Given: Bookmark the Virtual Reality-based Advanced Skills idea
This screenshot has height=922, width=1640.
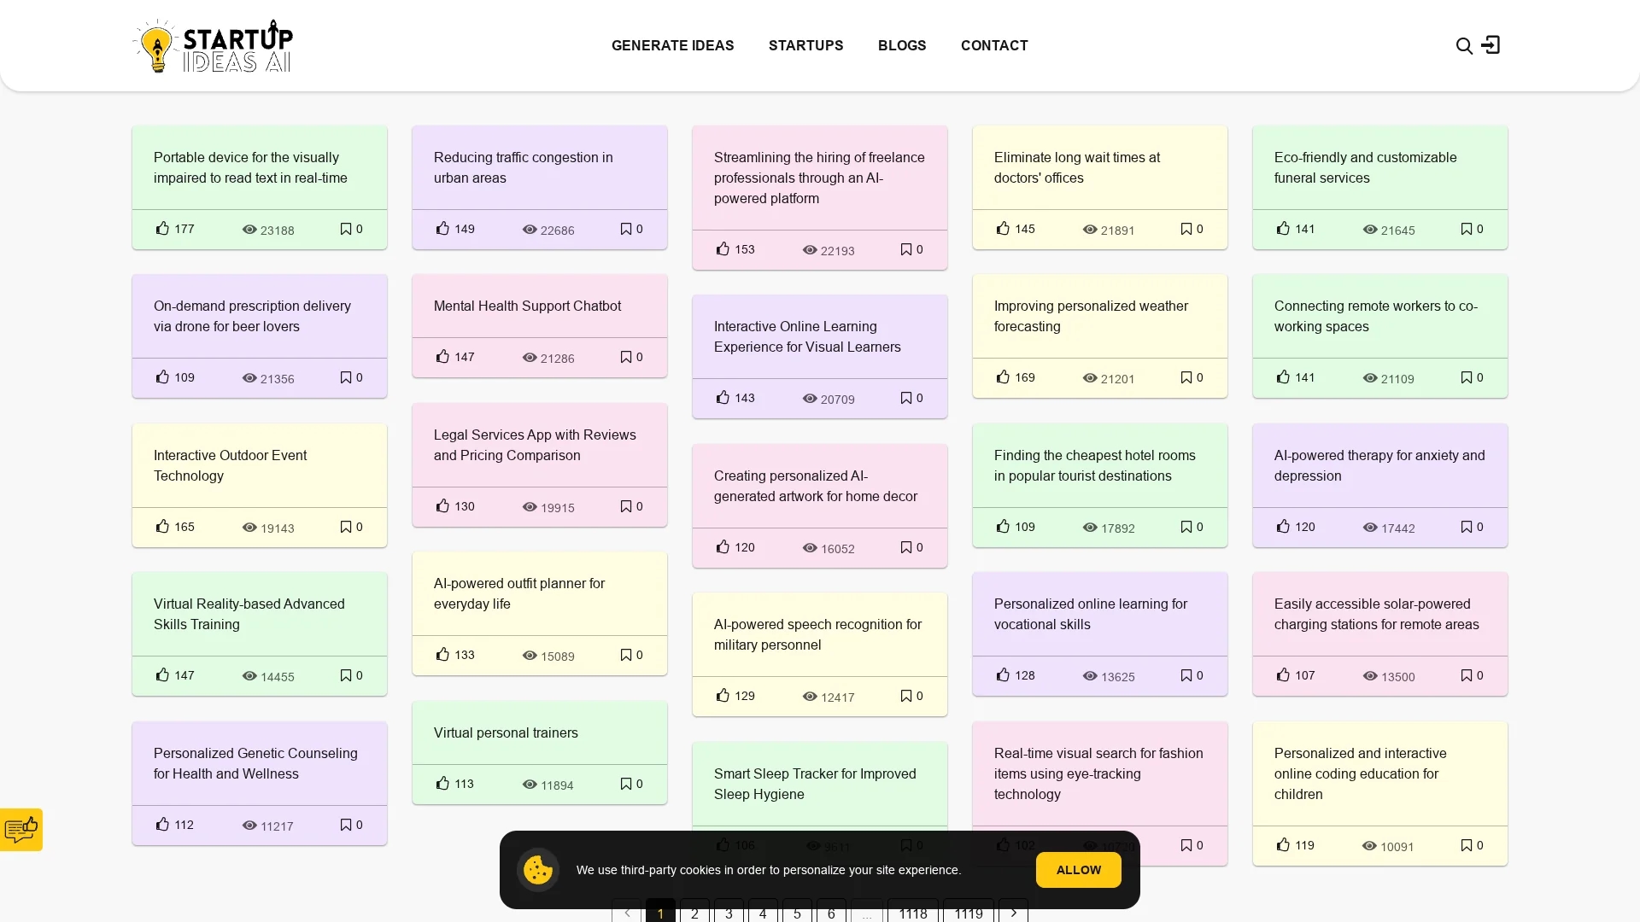Looking at the screenshot, I should point(346,675).
